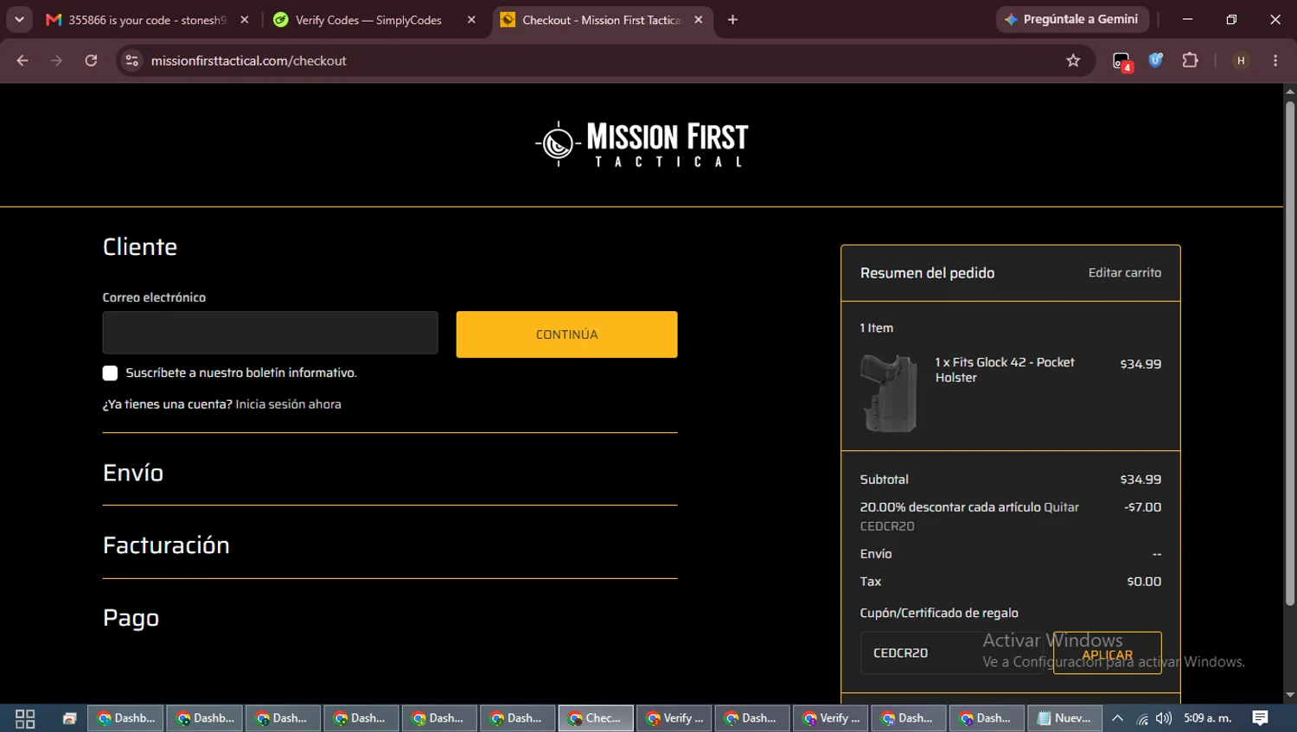Image resolution: width=1297 pixels, height=732 pixels.
Task: Click the Tax $0.00 value
Action: (1144, 582)
